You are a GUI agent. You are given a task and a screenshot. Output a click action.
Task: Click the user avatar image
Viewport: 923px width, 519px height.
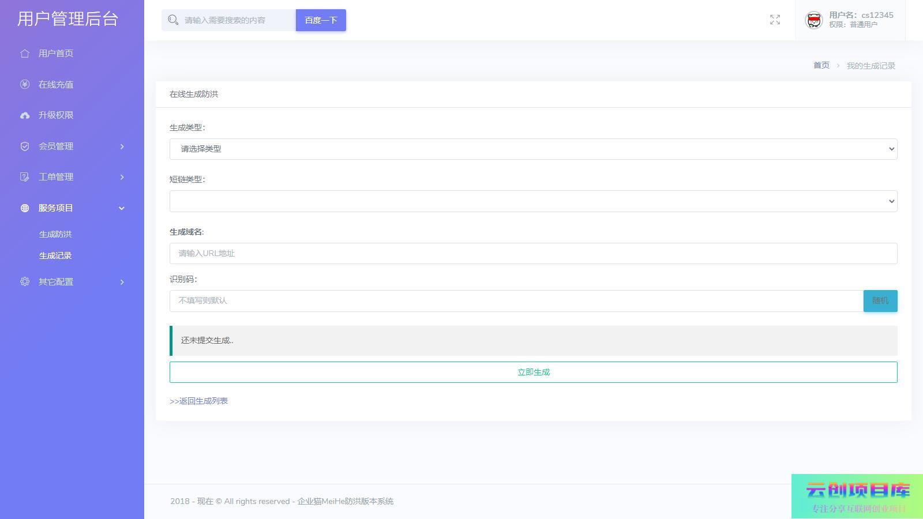813,20
